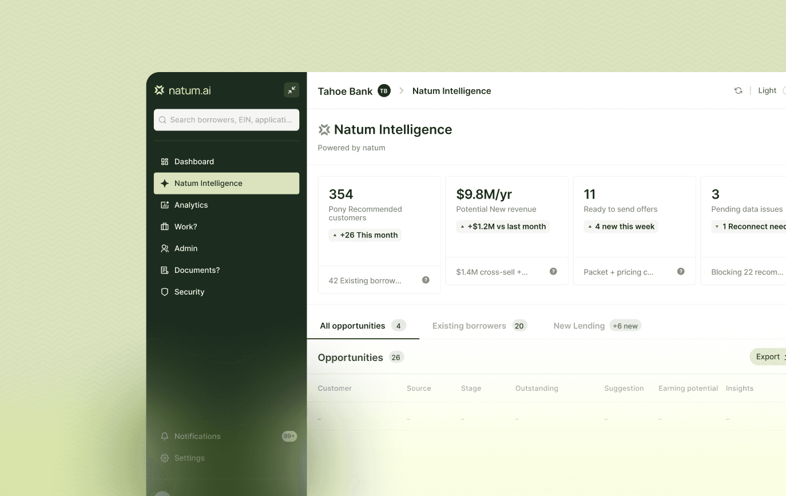Viewport: 786px width, 496px height.
Task: Click the Security shield icon
Action: click(x=165, y=292)
